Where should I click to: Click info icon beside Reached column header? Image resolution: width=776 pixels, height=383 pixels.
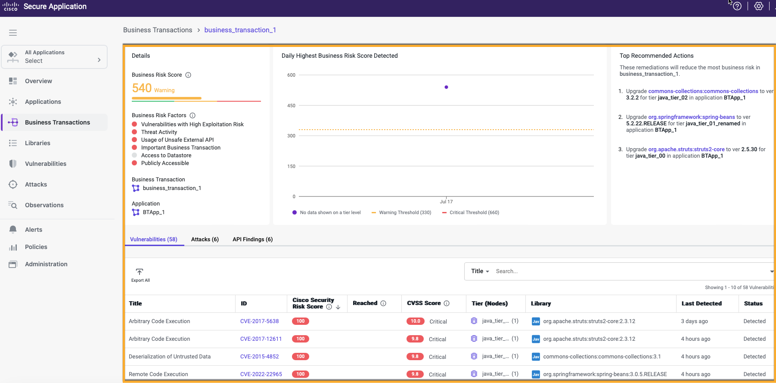pos(383,303)
